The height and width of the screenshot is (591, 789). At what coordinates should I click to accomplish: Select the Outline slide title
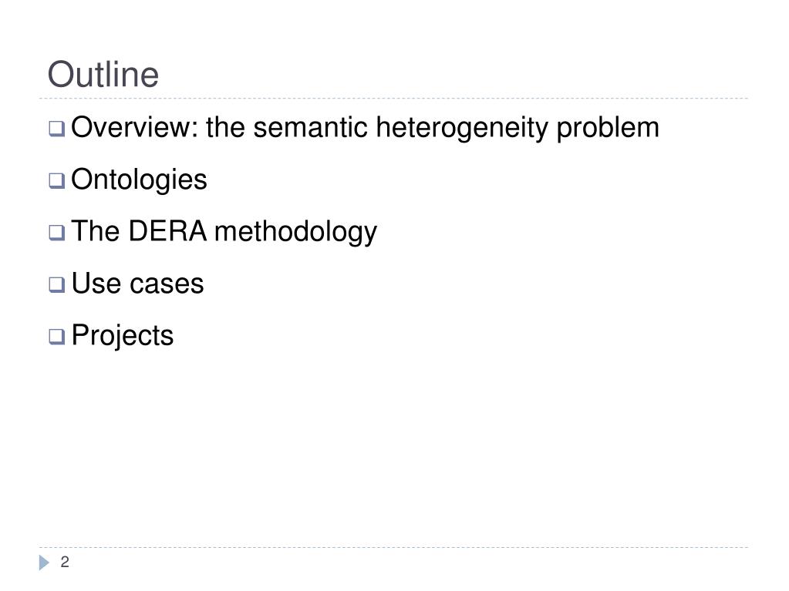pos(103,75)
